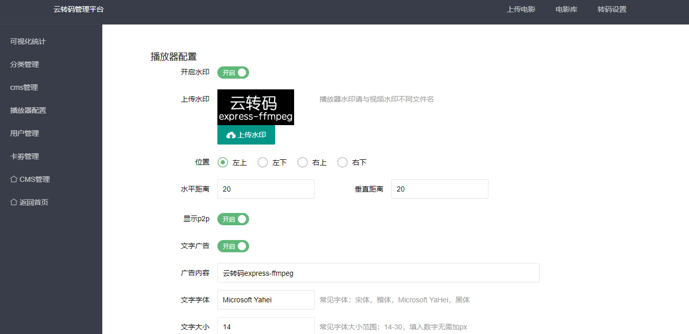Pick the 右下 position option
Viewport: 689px width, 334px height.
342,162
